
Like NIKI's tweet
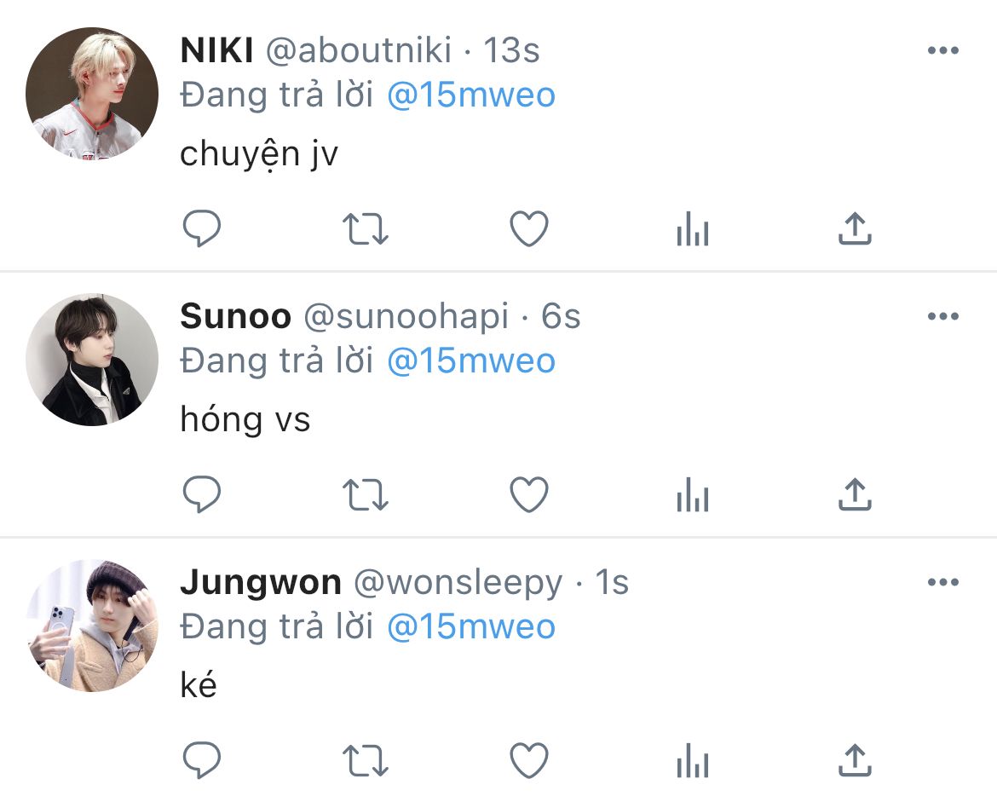pos(529,228)
